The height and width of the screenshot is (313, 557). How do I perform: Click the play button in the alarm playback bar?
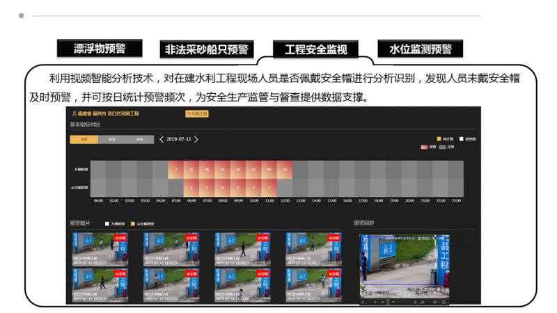click(375, 303)
